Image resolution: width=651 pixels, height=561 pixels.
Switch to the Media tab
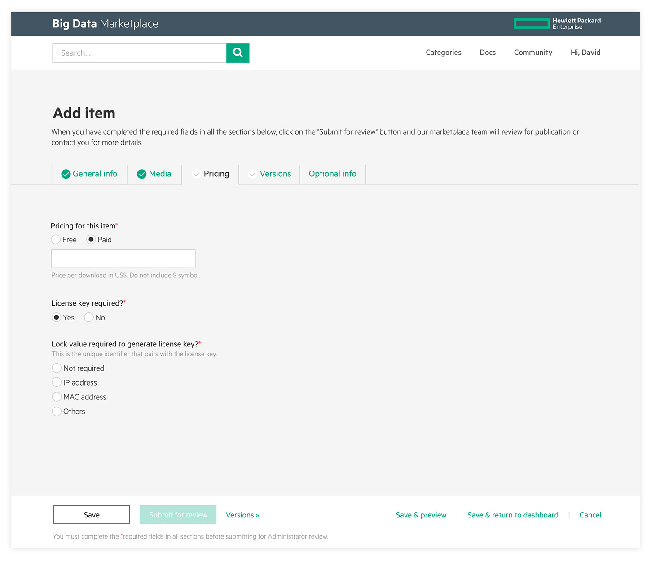[154, 174]
